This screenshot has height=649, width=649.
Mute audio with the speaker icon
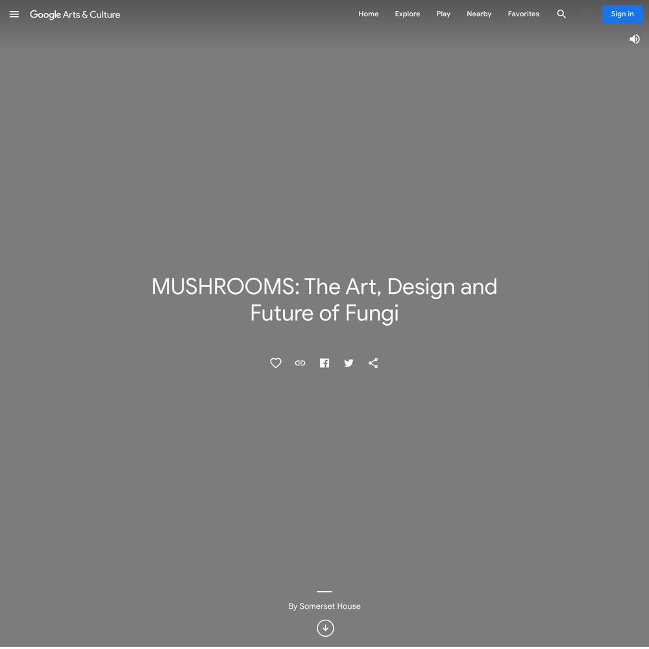(x=635, y=39)
